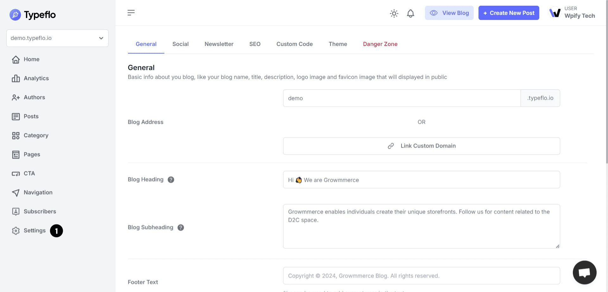This screenshot has height=292, width=608.
Task: Click the page's vertical scrollbar
Action: (x=606, y=95)
